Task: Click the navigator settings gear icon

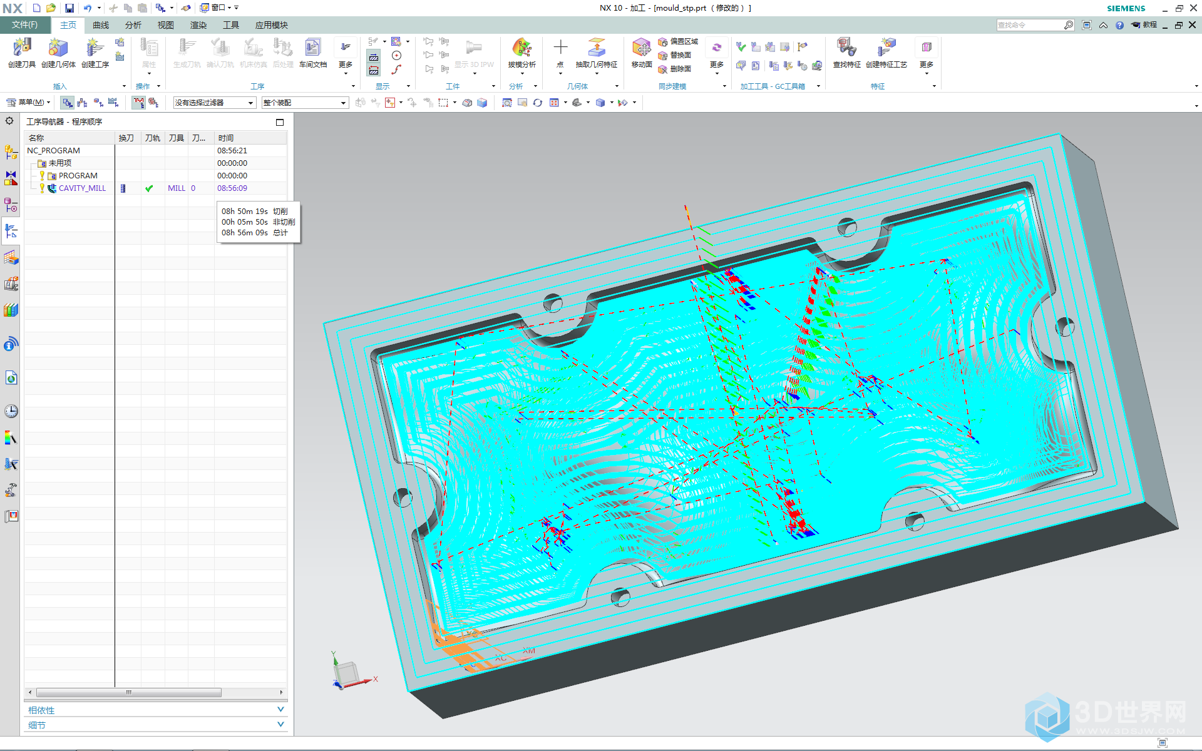Action: [x=9, y=121]
